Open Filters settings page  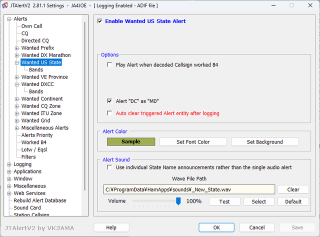click(28, 157)
